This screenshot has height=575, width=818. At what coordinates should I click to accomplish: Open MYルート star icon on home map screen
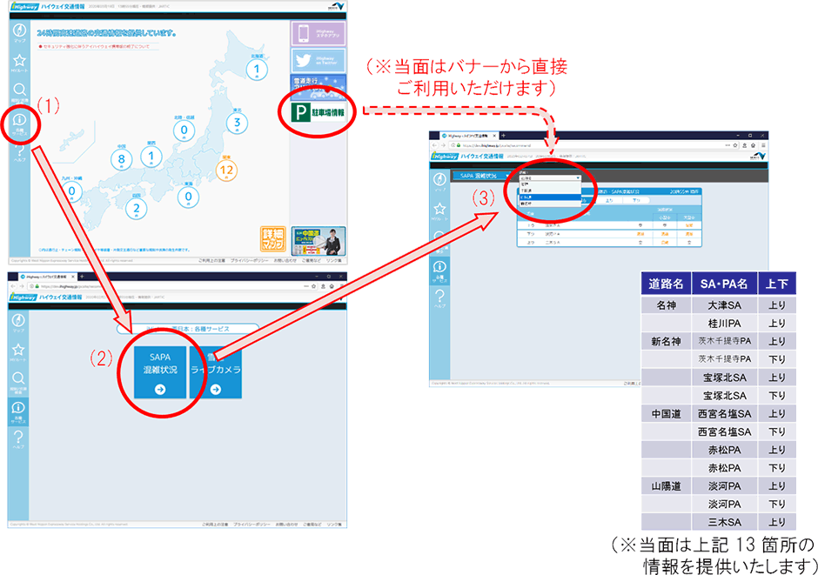click(x=19, y=61)
